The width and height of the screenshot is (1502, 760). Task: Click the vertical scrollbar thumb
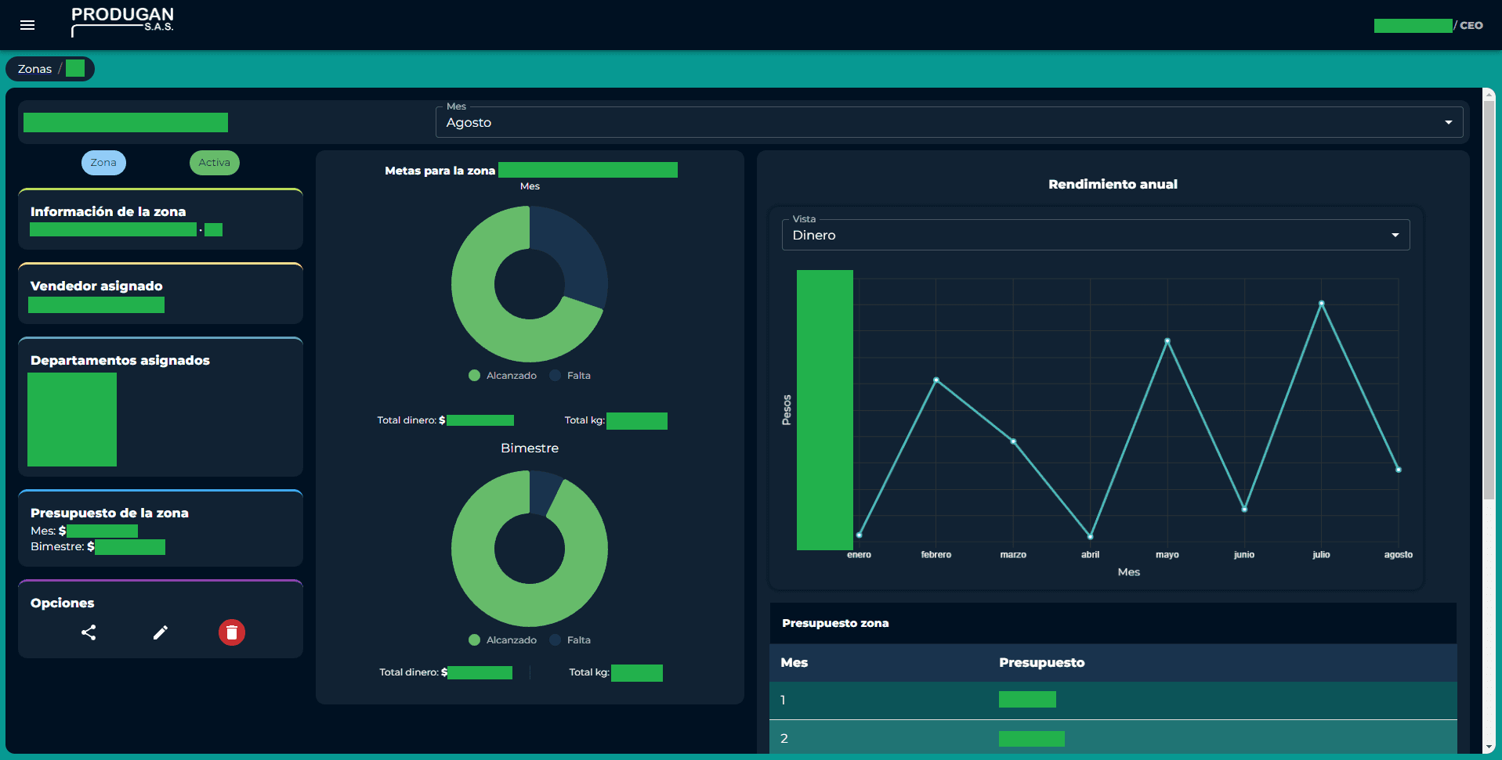(1489, 299)
